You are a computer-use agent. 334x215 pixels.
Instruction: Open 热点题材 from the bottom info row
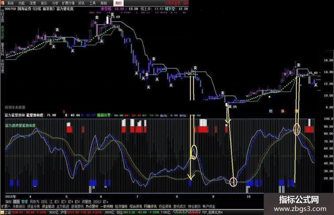92,206
